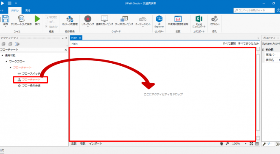Select the Main document tab
The image size is (280, 154).
pyautogui.click(x=74, y=38)
